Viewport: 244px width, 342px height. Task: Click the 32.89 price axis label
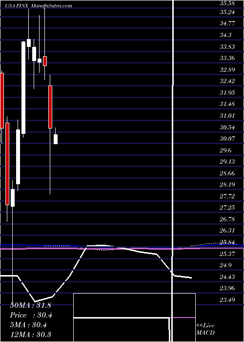pos(227,70)
